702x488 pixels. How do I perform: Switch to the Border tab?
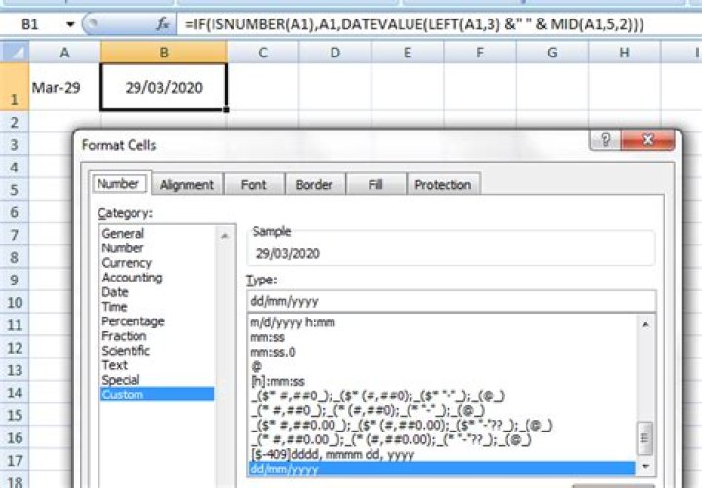point(314,185)
